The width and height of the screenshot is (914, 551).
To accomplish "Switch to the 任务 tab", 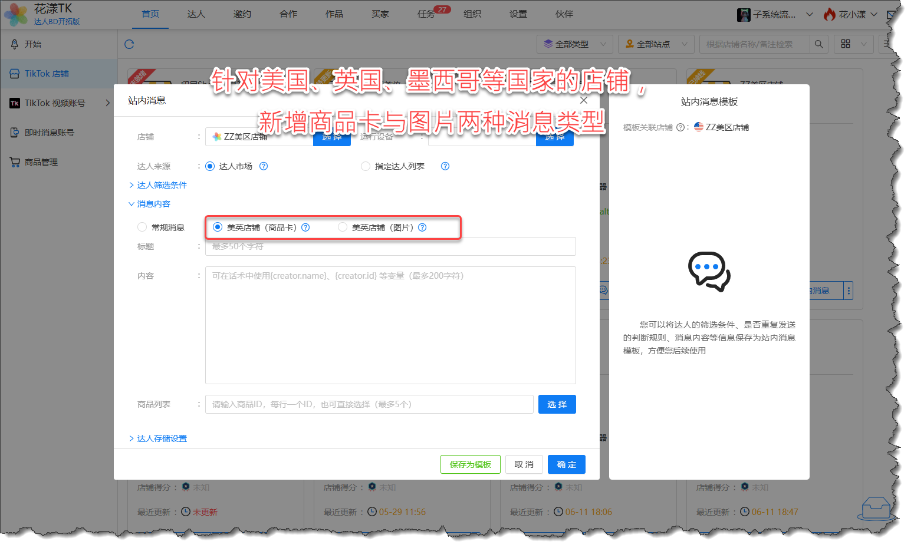I will coord(426,14).
